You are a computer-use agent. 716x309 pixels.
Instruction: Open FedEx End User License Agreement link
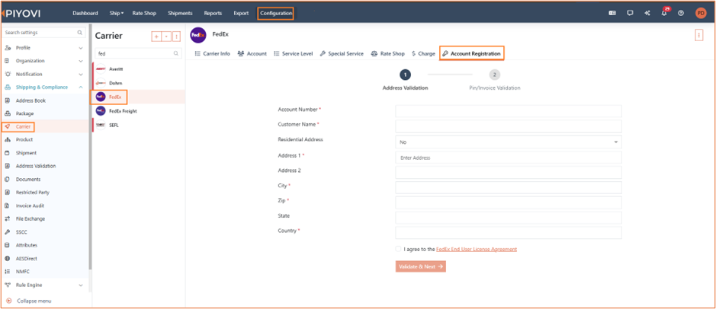click(x=477, y=250)
